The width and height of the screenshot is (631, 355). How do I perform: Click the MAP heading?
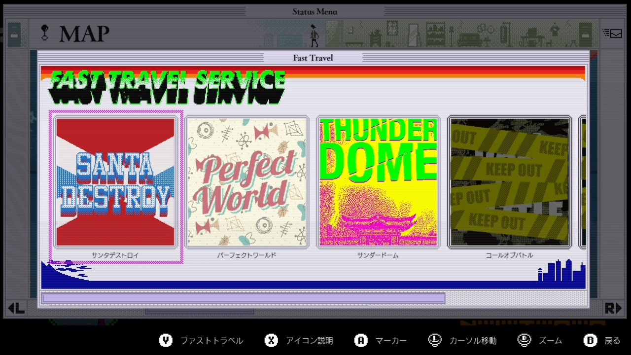pos(84,34)
